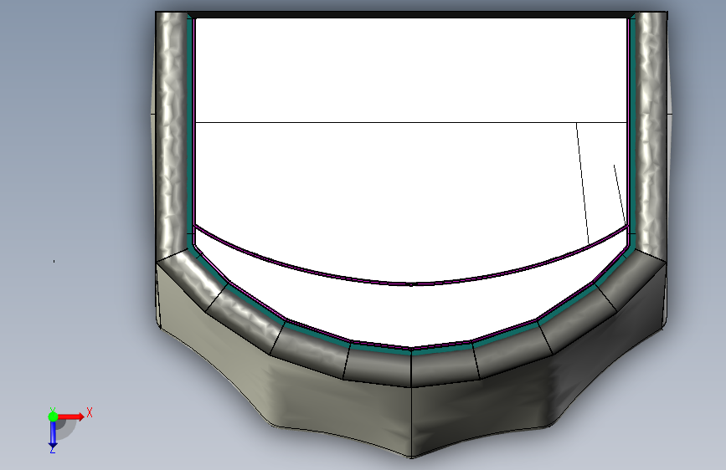The height and width of the screenshot is (470, 726).
Task: Click the red X axis arrow of the triad
Action: tap(72, 416)
